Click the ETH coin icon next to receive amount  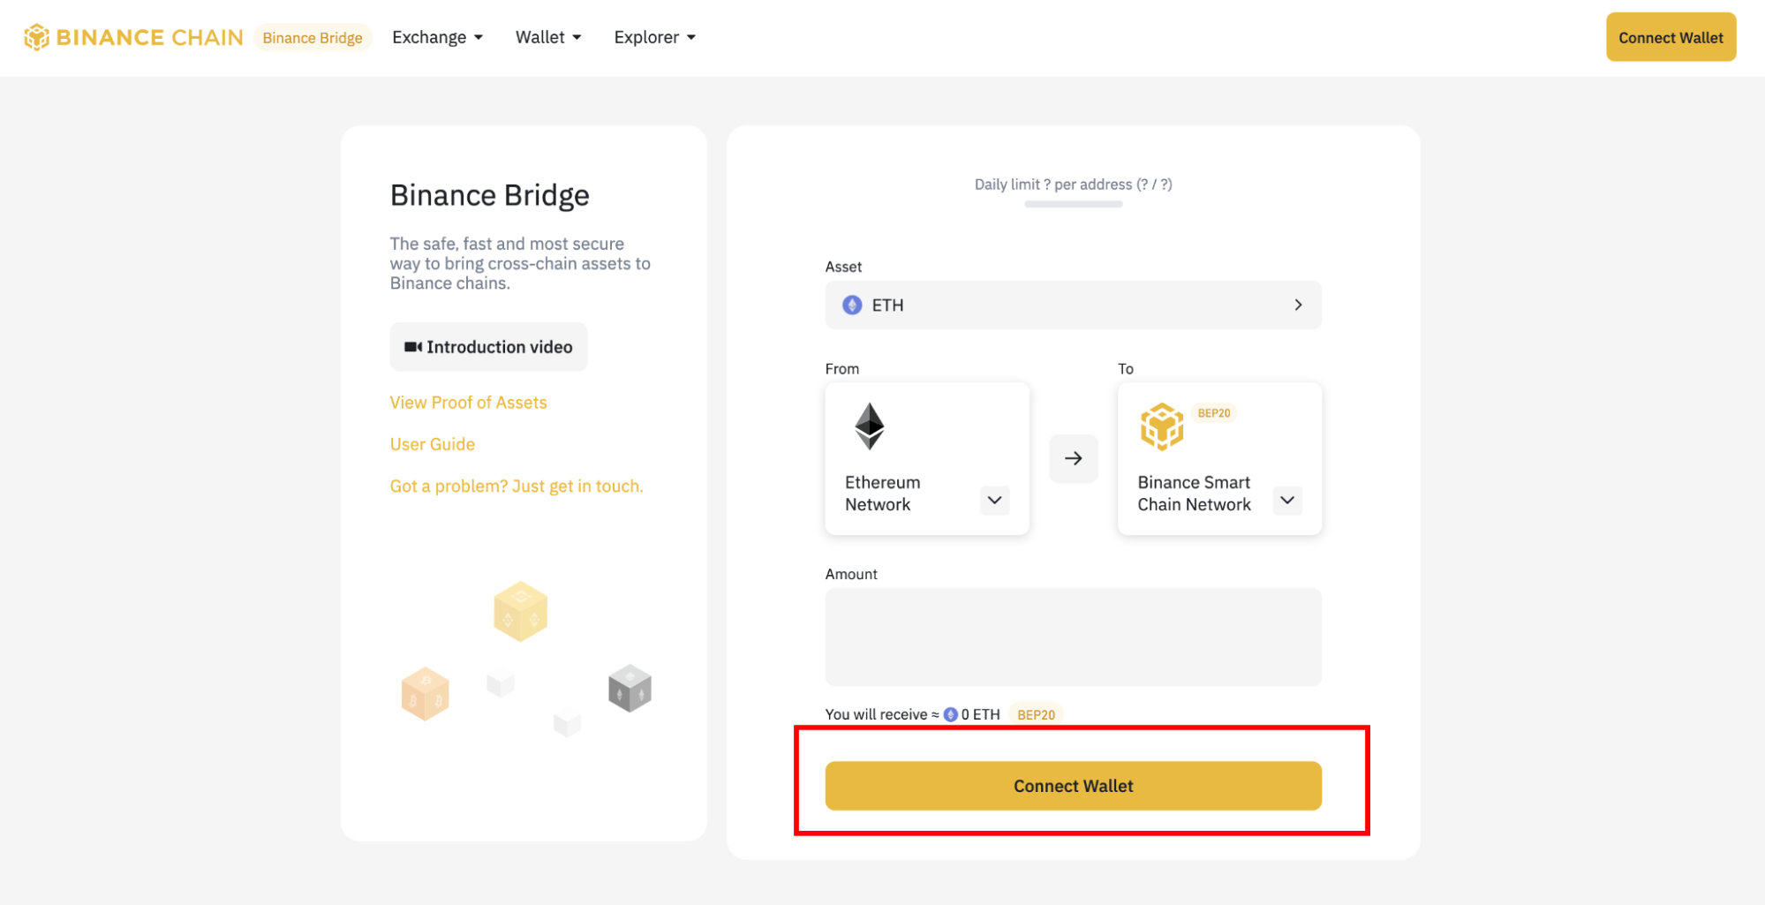[951, 713]
